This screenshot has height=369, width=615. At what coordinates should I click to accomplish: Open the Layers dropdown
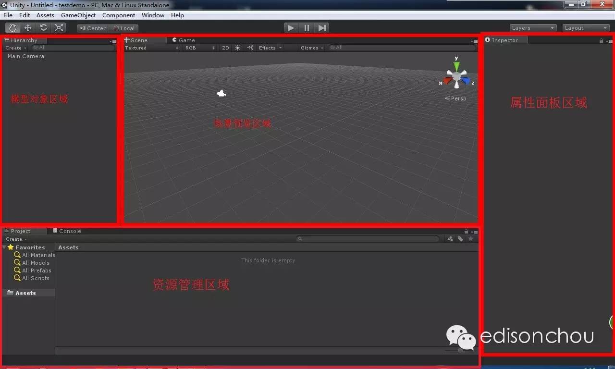pos(533,28)
